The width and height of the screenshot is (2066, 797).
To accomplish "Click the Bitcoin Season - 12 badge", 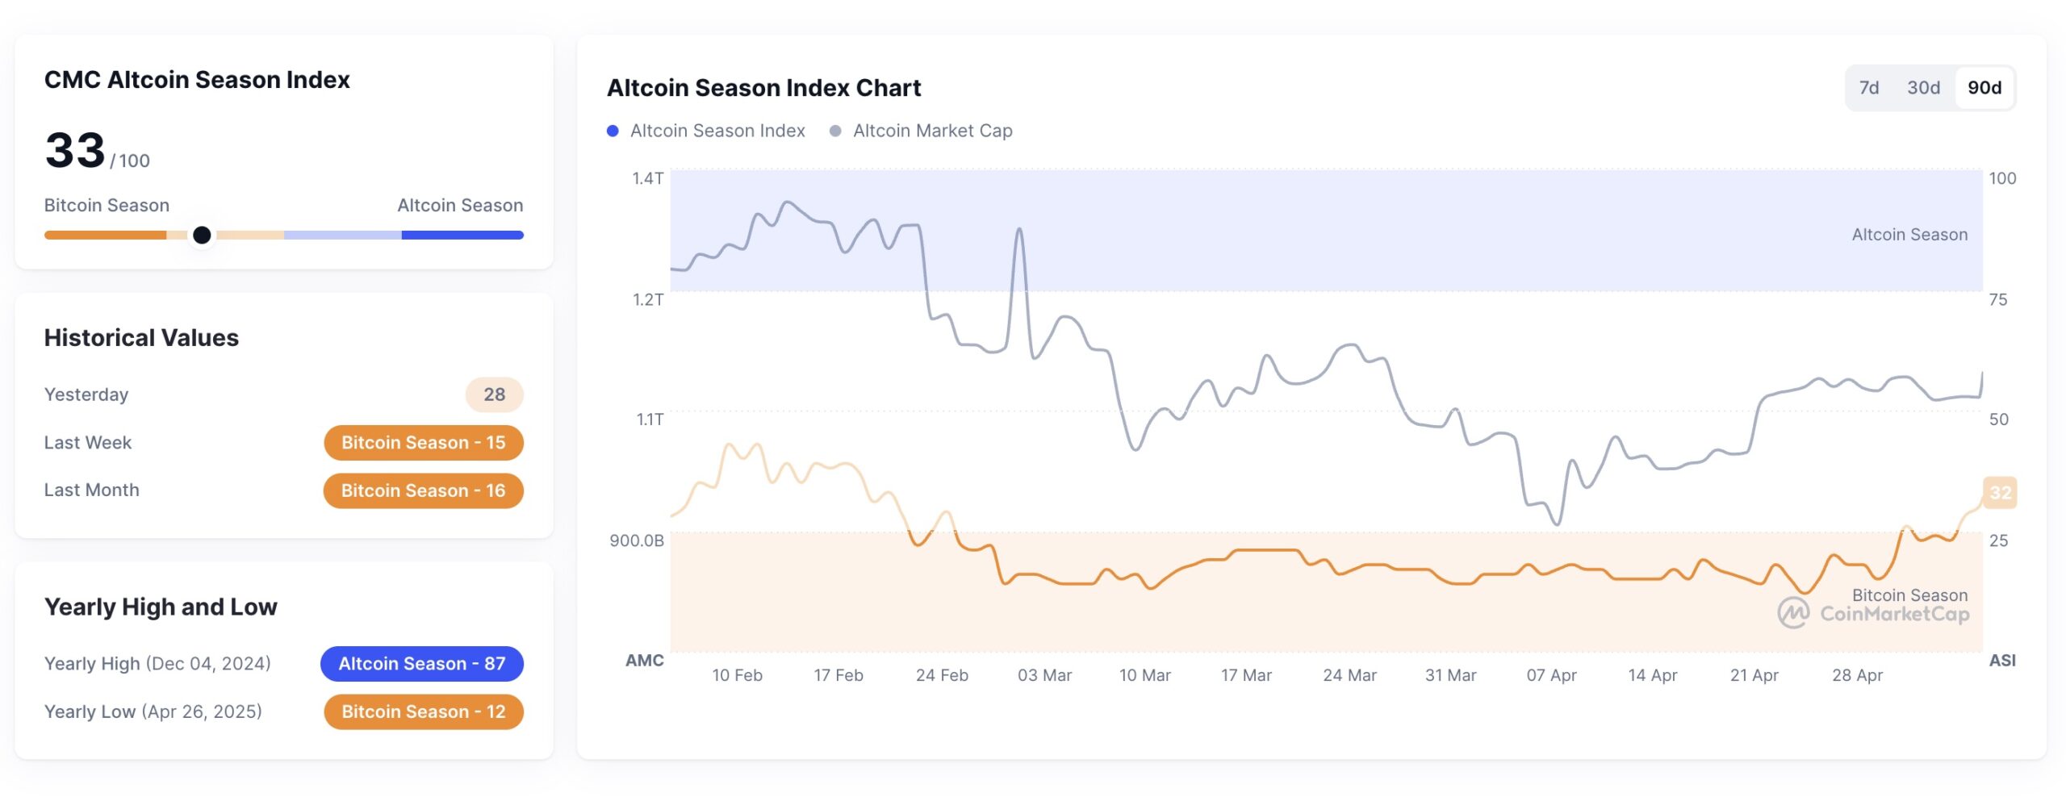I will 423,711.
